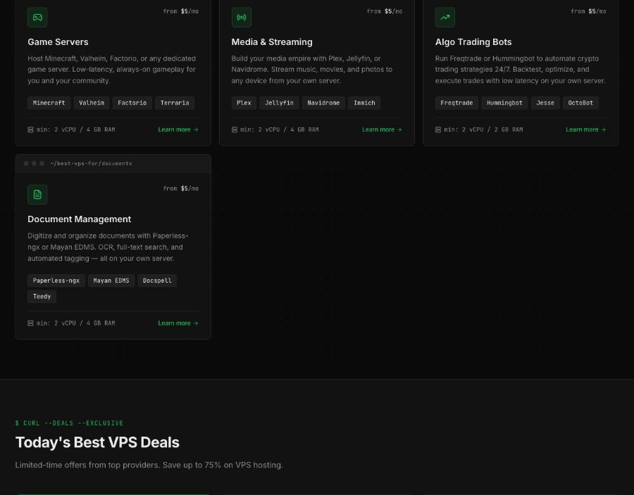
Task: Click the Teedy tag
Action: pos(42,297)
